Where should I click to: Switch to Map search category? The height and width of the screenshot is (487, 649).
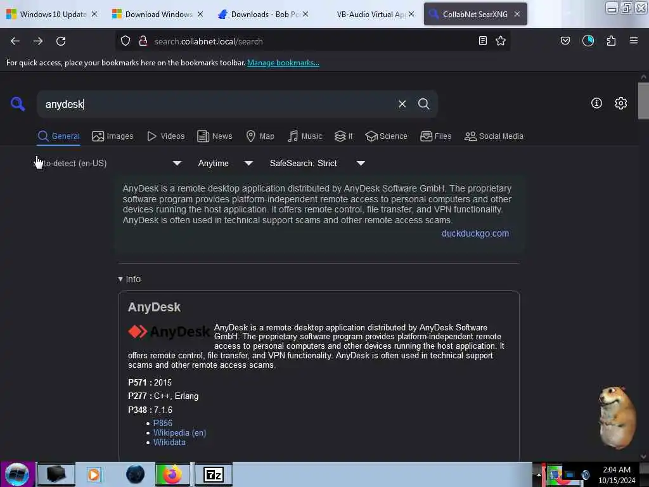click(x=260, y=136)
